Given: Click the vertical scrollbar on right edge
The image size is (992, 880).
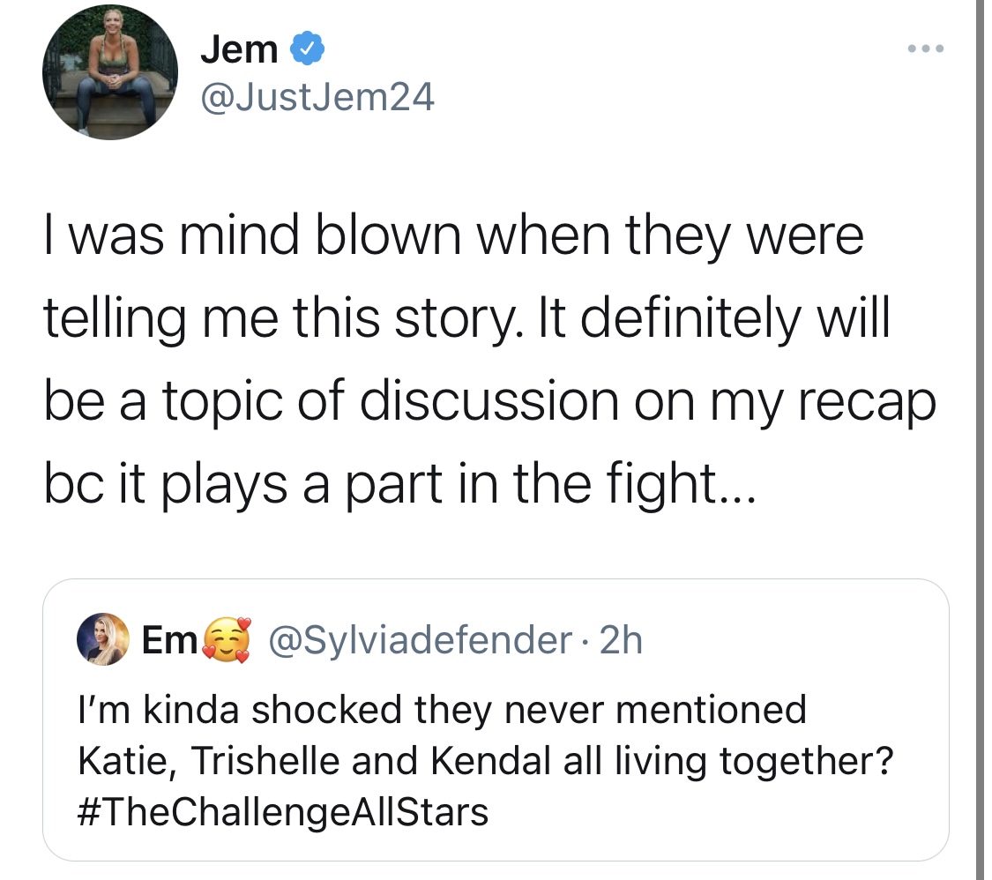Looking at the screenshot, I should click(980, 440).
